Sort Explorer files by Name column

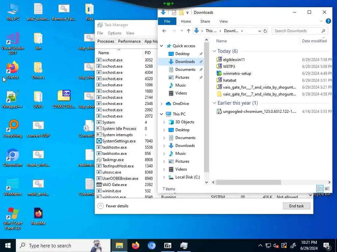coord(221,41)
